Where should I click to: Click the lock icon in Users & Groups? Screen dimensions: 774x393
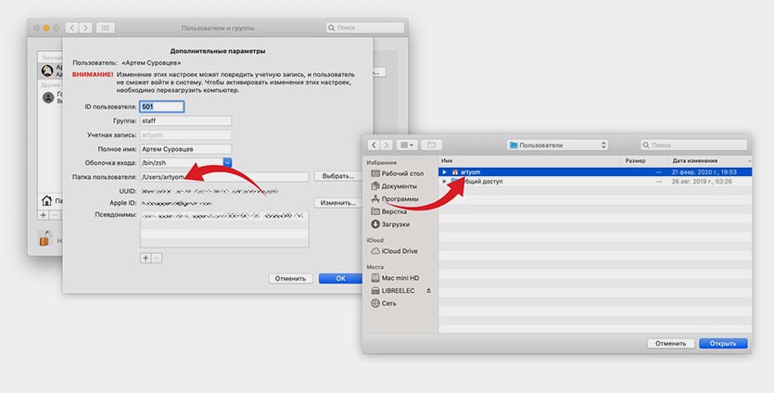[x=44, y=238]
